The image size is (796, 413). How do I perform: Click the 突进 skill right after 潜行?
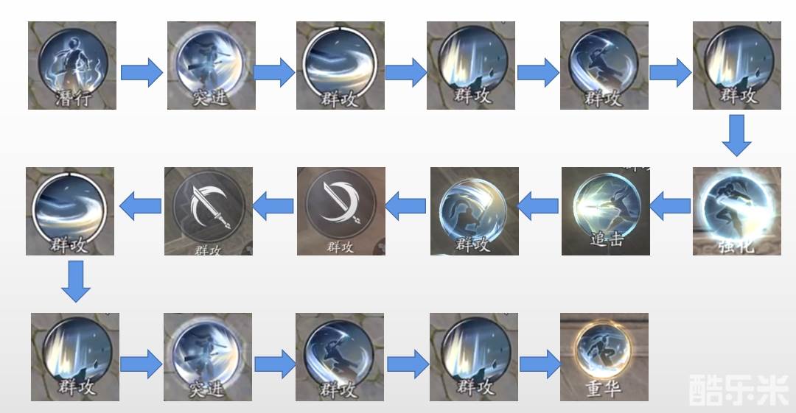click(212, 66)
